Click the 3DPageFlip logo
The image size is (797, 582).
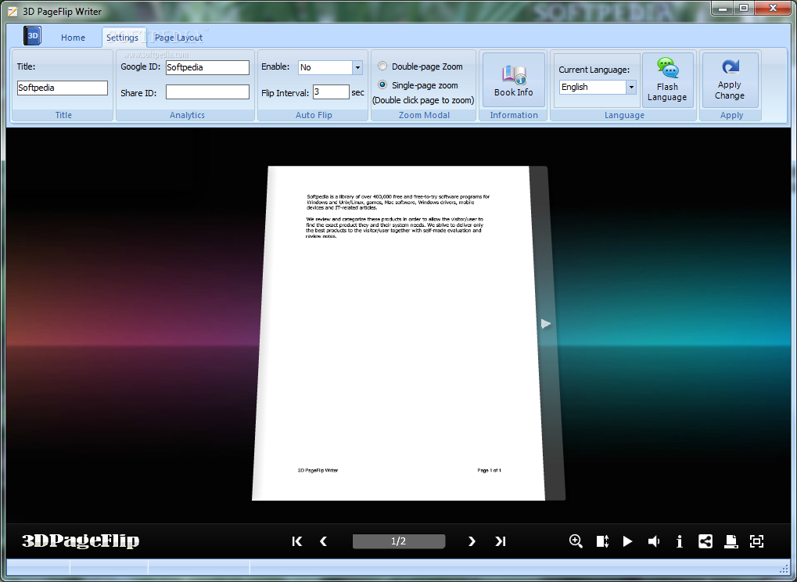[81, 541]
